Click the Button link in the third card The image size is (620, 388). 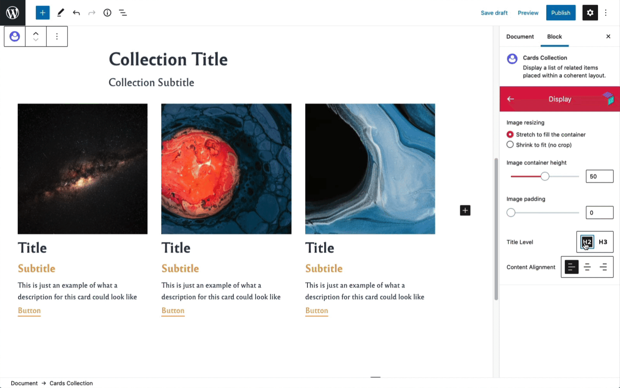point(316,311)
